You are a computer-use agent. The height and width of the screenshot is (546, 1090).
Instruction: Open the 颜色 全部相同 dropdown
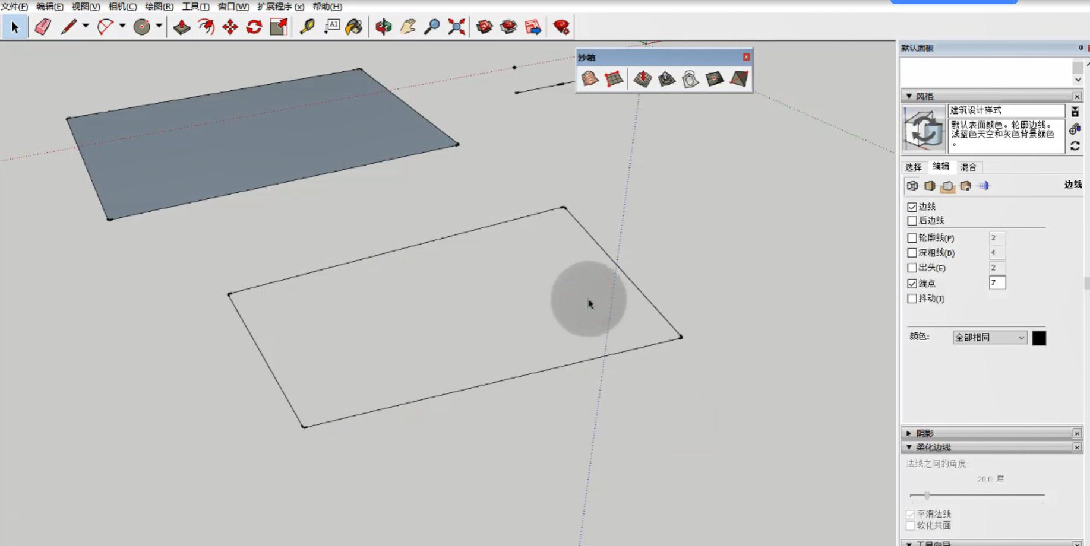989,338
